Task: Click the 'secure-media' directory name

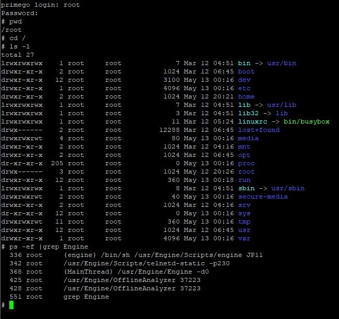Action: tap(263, 197)
